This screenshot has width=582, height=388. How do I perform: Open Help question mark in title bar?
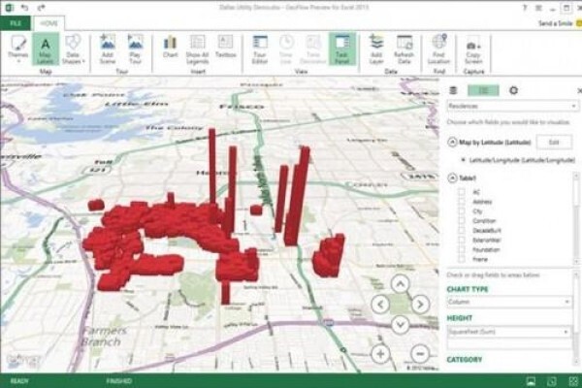525,8
